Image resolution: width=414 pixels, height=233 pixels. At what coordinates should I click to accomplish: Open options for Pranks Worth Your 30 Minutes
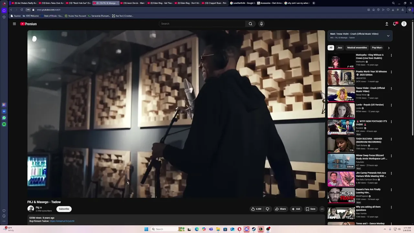tap(391, 72)
